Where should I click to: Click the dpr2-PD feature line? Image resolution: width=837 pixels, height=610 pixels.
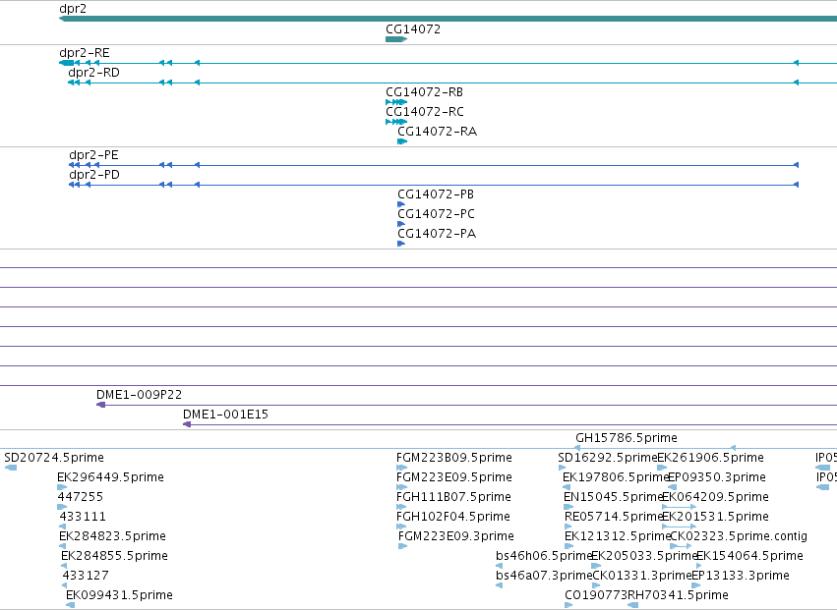coord(434,185)
